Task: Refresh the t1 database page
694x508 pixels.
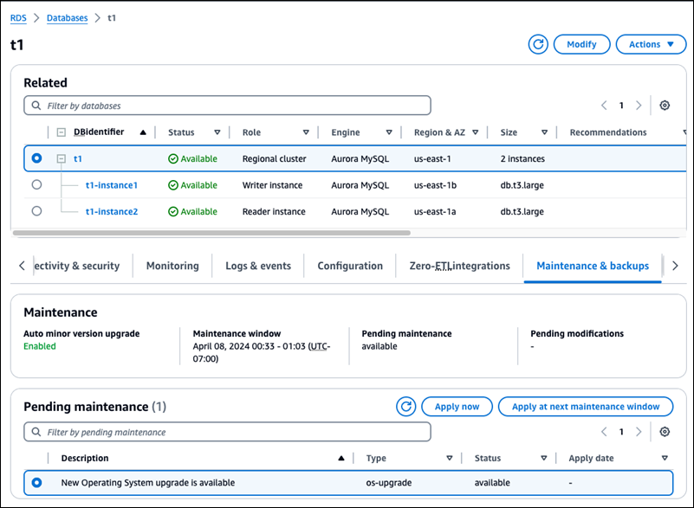Action: coord(537,44)
